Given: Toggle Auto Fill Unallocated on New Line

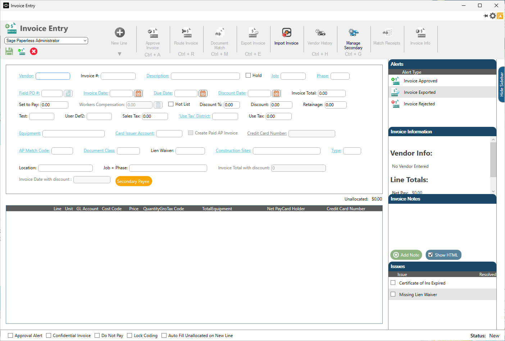Looking at the screenshot, I should 164,336.
